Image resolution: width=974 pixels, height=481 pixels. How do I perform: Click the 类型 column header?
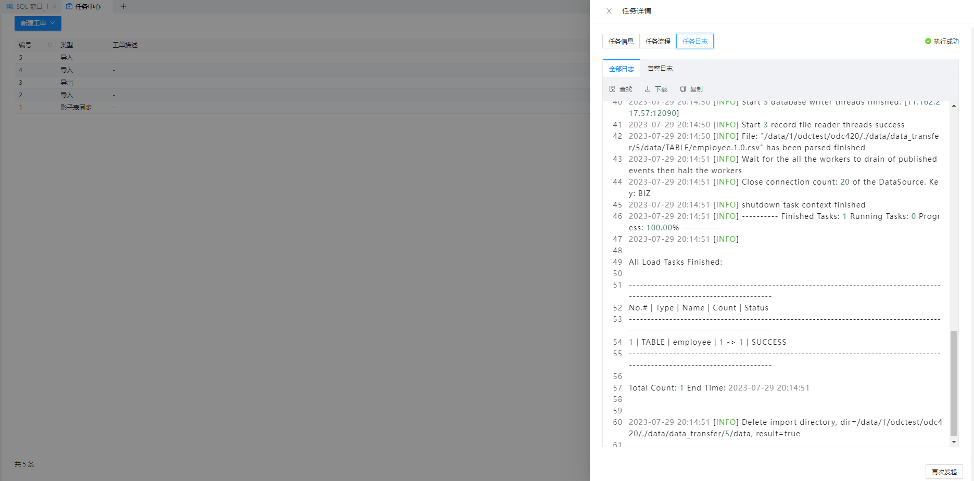67,45
